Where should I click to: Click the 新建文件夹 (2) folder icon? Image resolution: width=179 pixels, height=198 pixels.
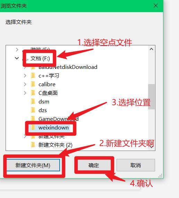33,145
